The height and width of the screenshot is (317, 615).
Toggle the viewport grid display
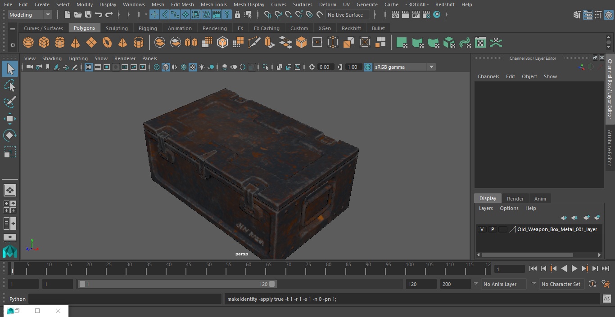coord(89,67)
